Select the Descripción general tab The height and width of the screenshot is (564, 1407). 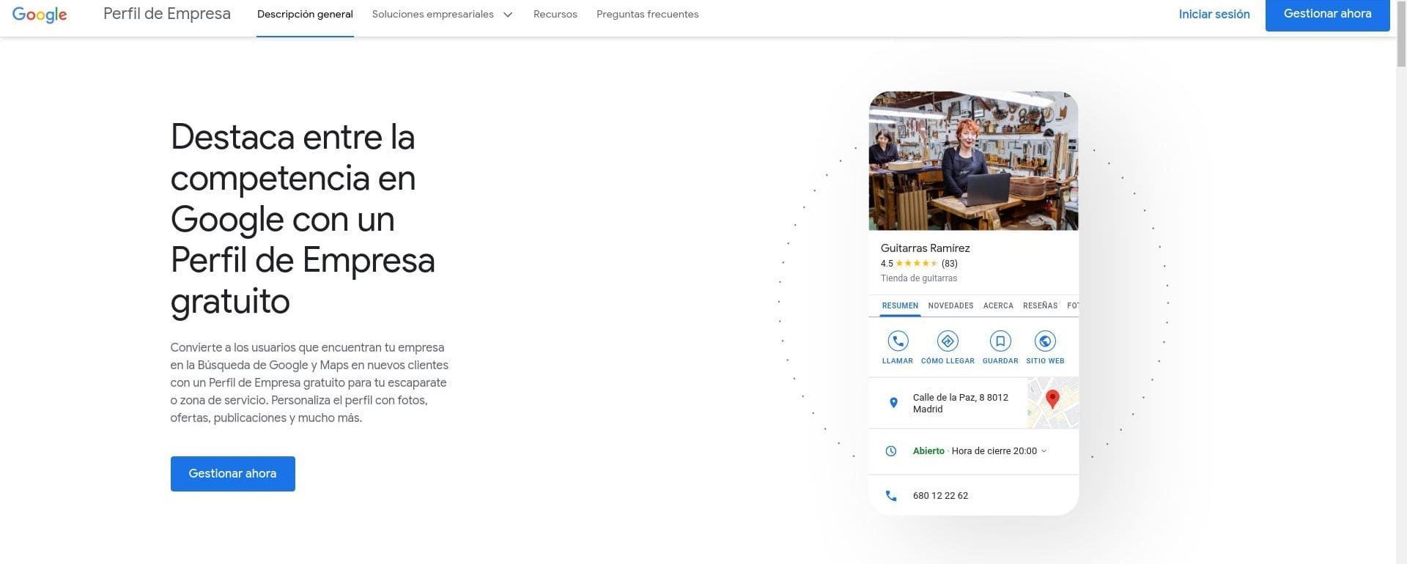[x=305, y=15]
